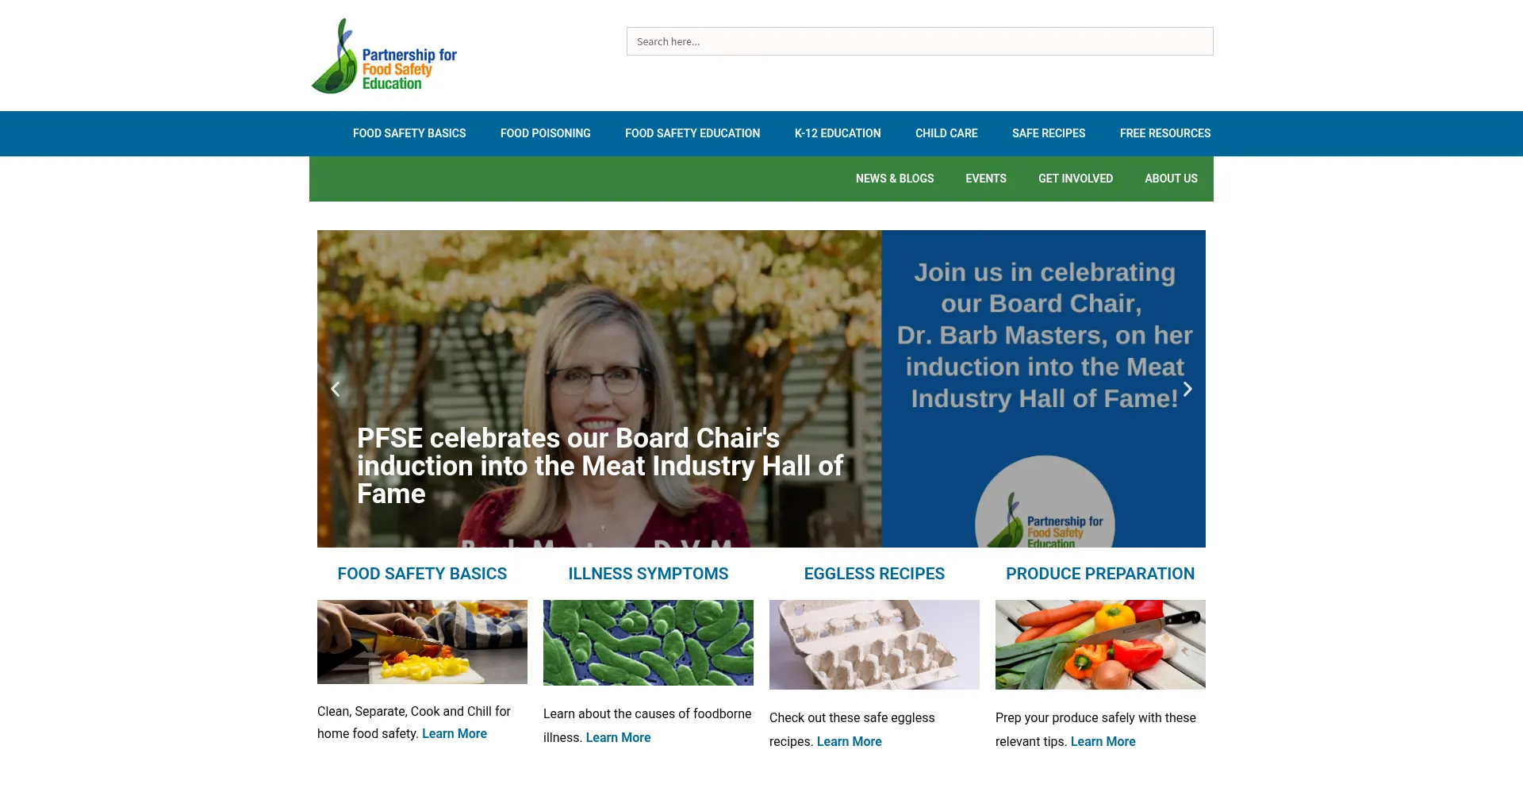
Task: Open the Eggless Recipes heading link
Action: point(874,574)
